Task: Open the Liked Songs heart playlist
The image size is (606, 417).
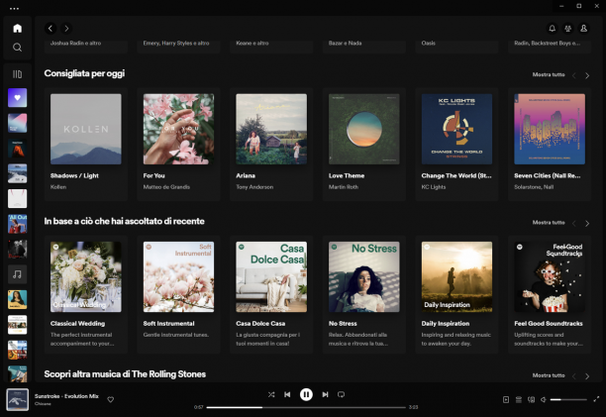Action: (18, 98)
